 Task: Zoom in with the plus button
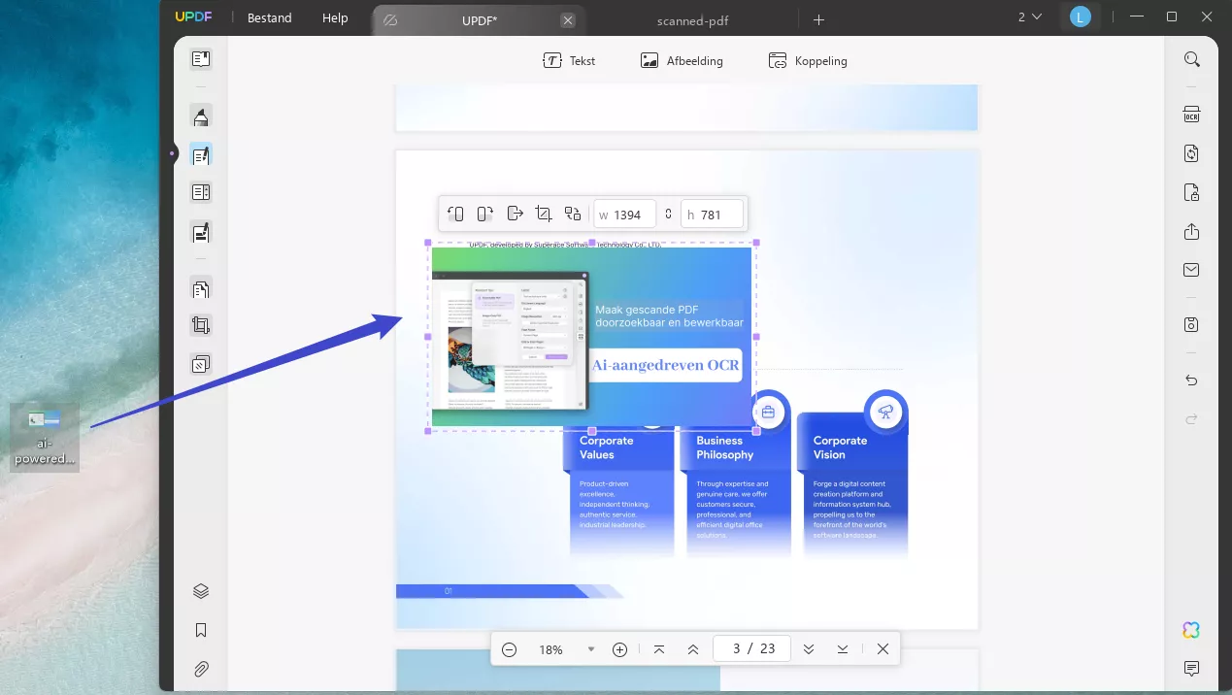point(620,649)
